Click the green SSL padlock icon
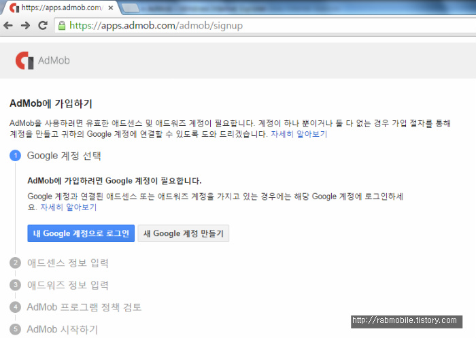476x338 pixels. tap(62, 26)
